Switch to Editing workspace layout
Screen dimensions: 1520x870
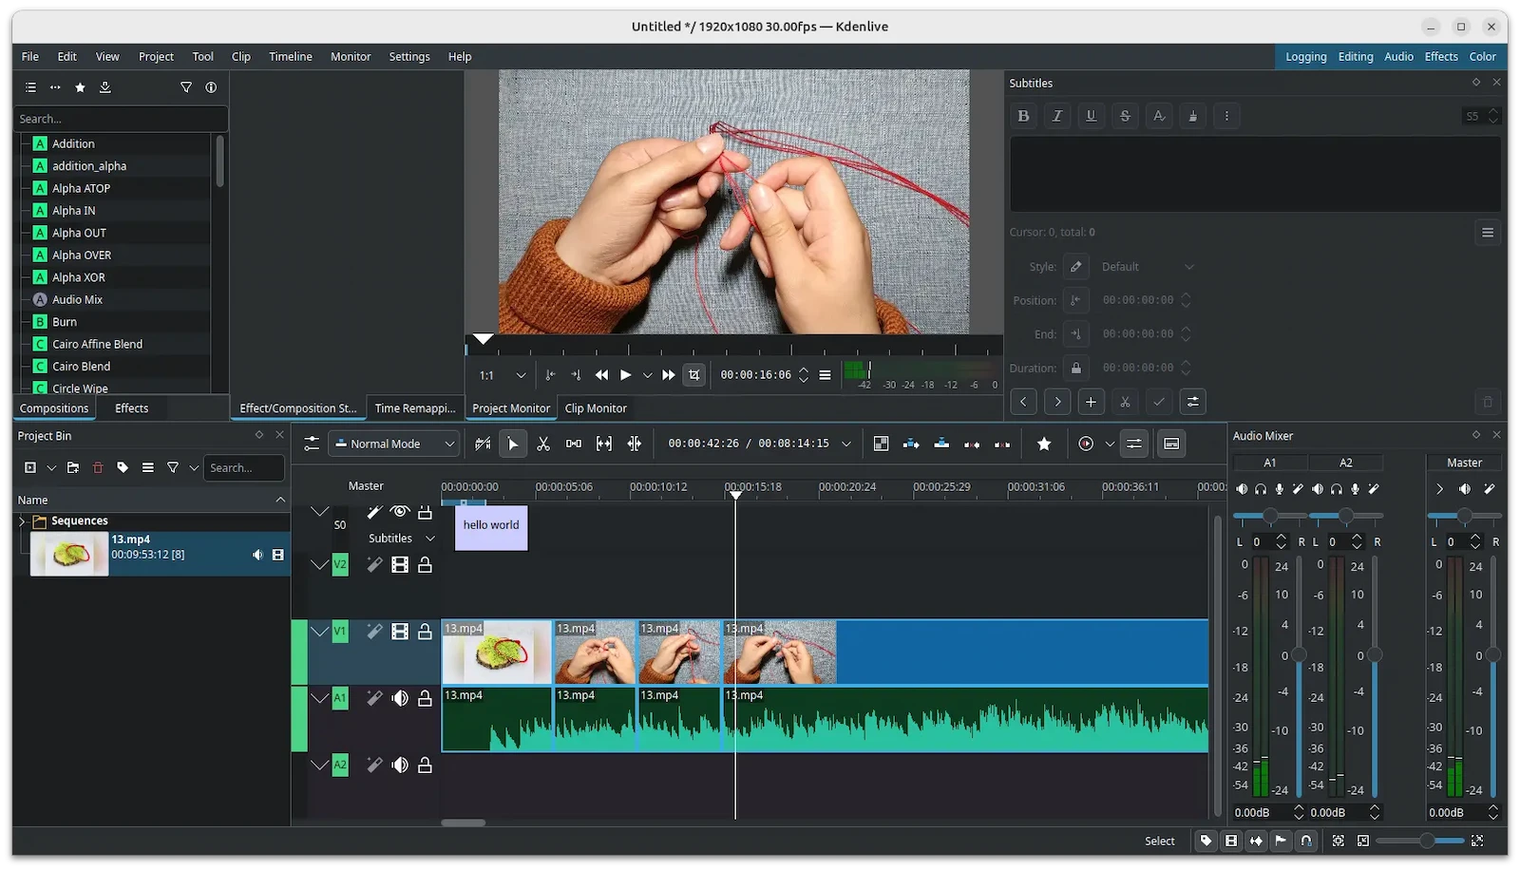tap(1356, 57)
